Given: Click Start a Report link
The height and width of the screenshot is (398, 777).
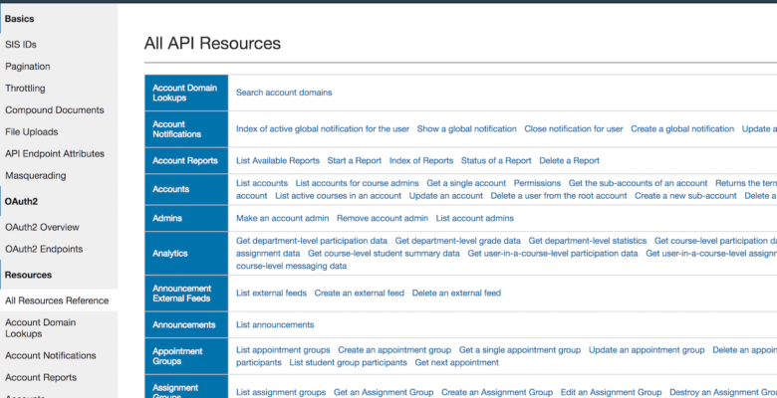Looking at the screenshot, I should pos(354,160).
